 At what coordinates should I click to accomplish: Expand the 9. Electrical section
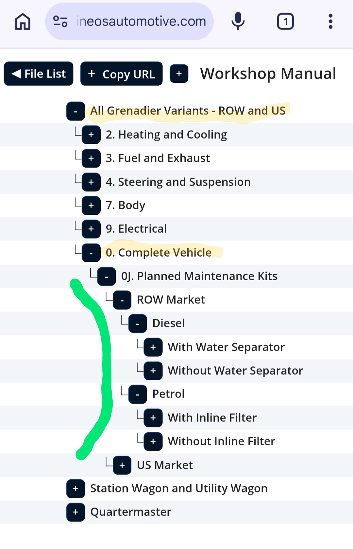coord(91,229)
